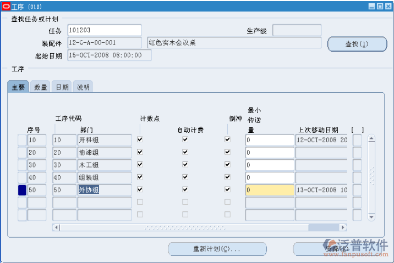Image resolution: width=394 pixels, height=263 pixels.
Task: Select the record indicator for row 50
Action: coord(22,190)
